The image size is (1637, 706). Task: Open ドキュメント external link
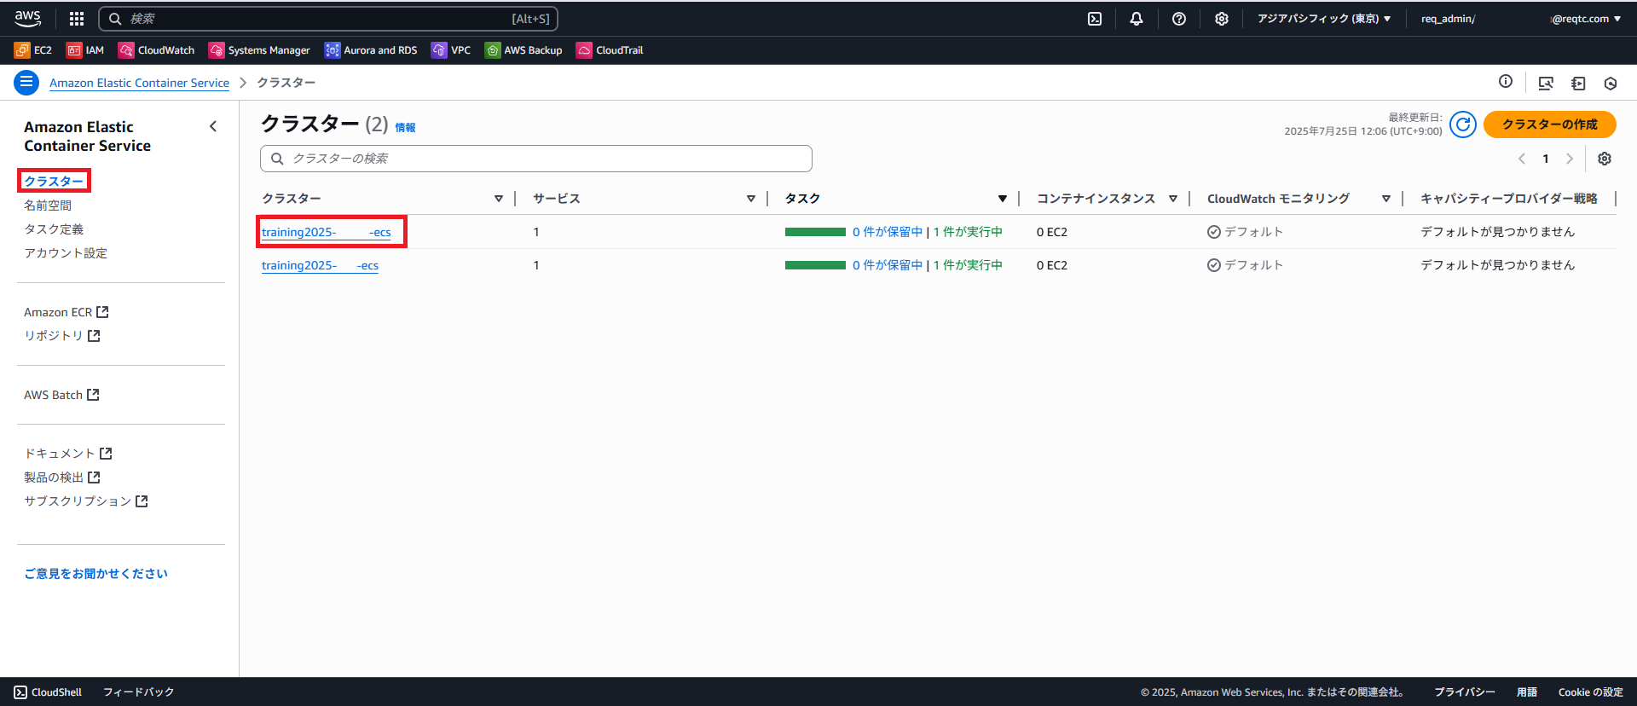point(68,454)
